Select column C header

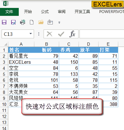tap(69, 44)
